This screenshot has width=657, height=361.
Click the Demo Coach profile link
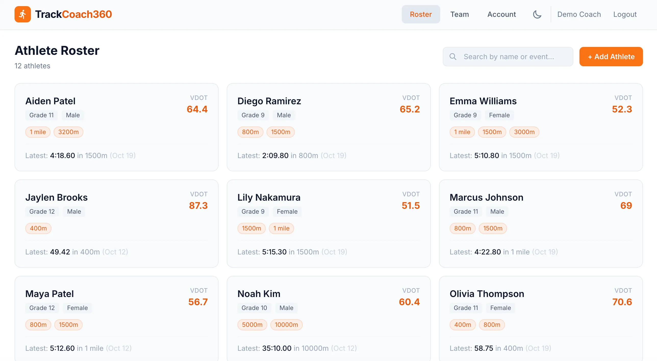tap(579, 14)
